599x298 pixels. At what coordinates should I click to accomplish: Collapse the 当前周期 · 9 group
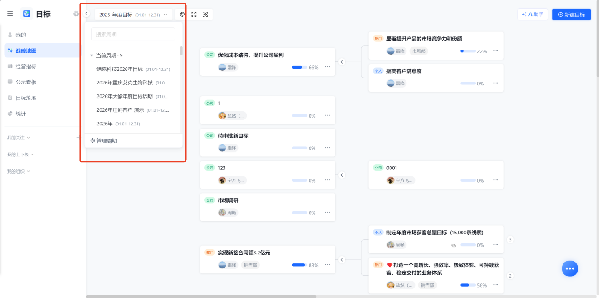point(91,55)
